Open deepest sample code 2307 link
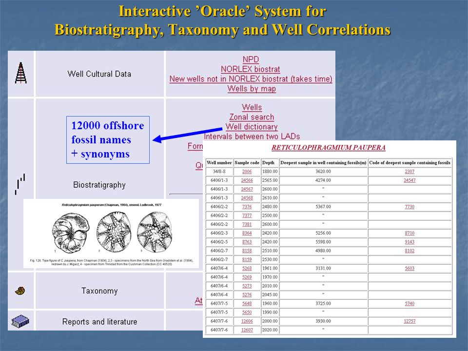 point(409,172)
